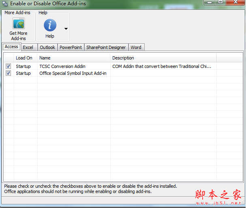Click Startup in the Office Special Symbol row
The height and width of the screenshot is (208, 246).
click(23, 73)
